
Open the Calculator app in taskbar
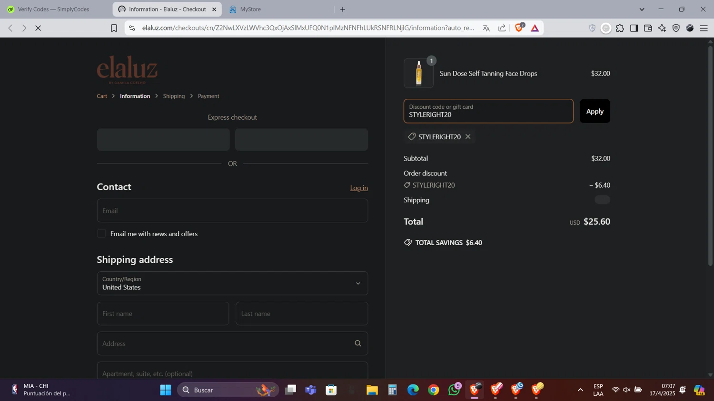[393, 390]
